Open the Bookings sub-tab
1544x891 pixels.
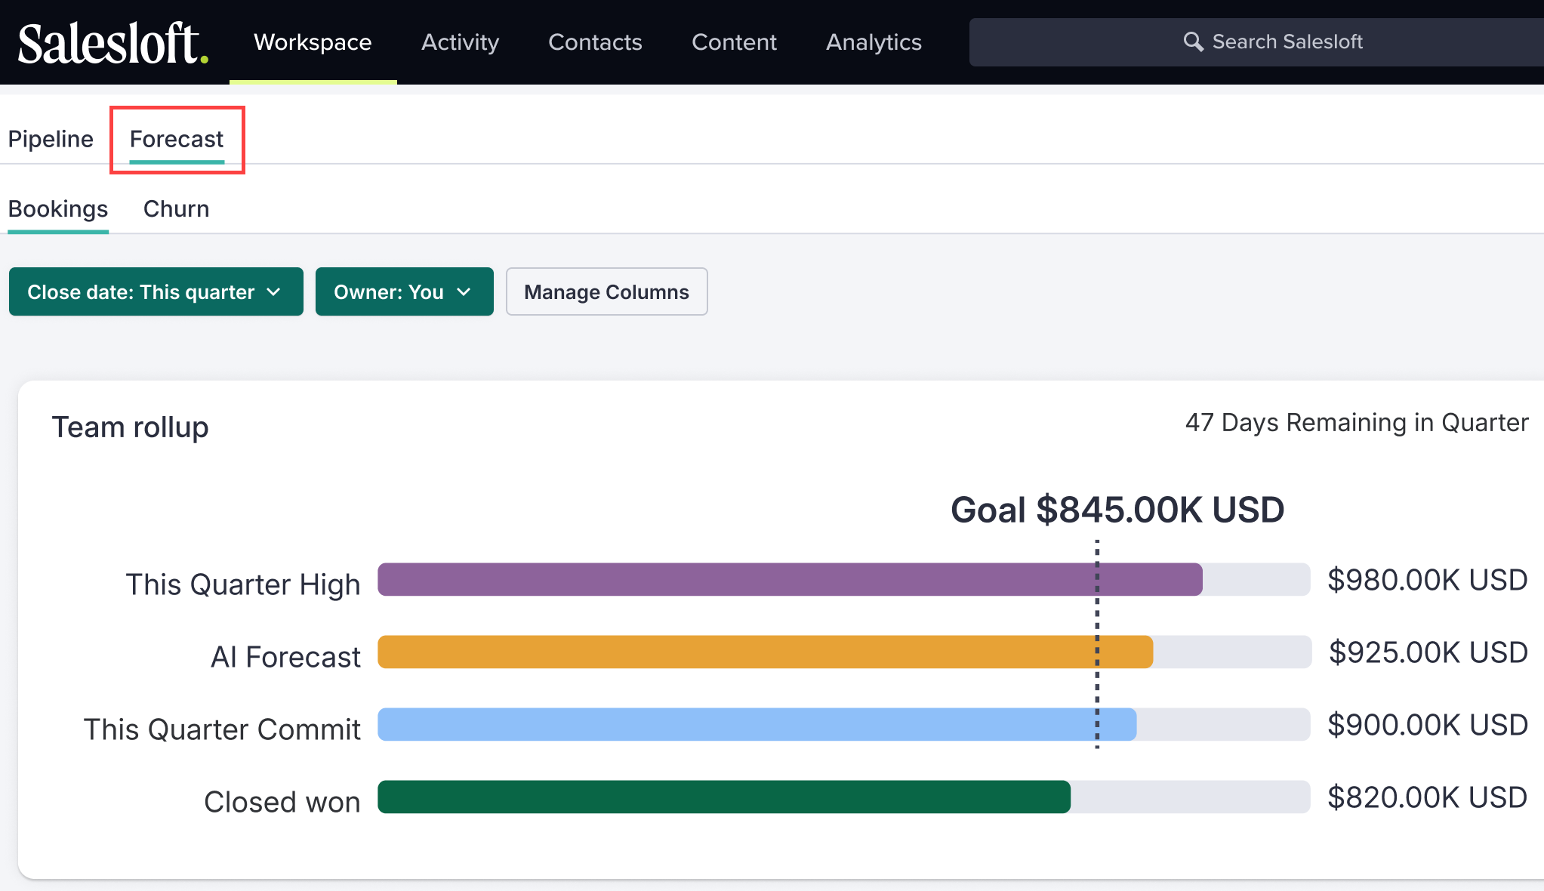[x=58, y=209]
